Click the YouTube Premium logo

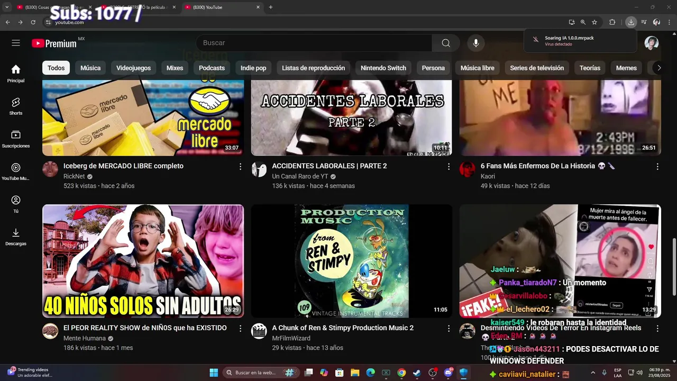54,43
